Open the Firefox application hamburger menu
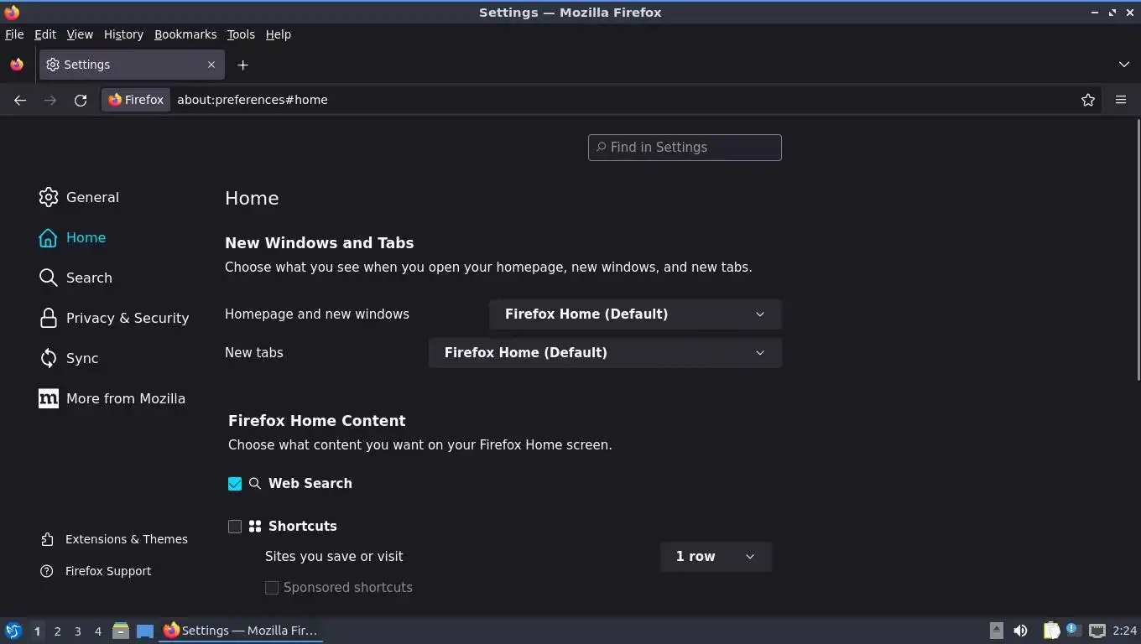This screenshot has width=1141, height=644. [1121, 100]
